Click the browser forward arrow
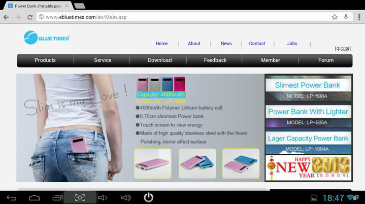The height and width of the screenshot is (204, 365). (18, 17)
